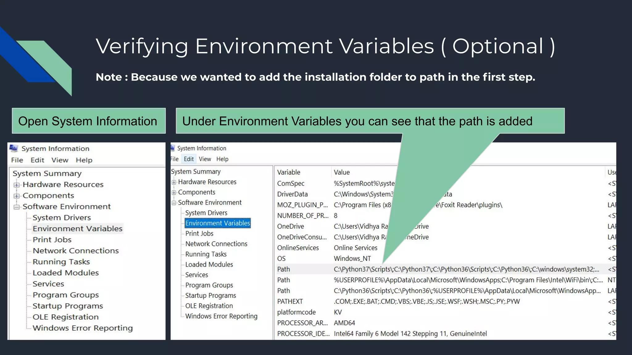Select Running Tasks in left window
Image resolution: width=632 pixels, height=355 pixels.
point(61,262)
